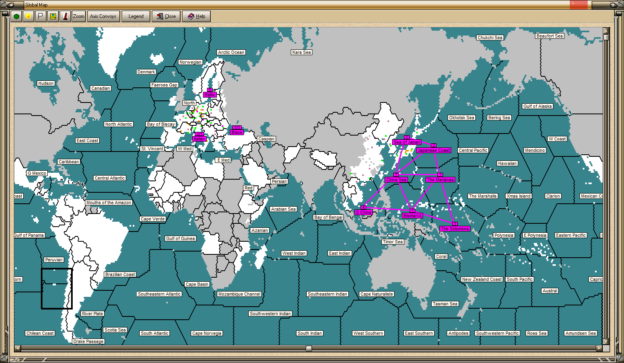
Task: Close the Global Map window
Action: pos(166,16)
